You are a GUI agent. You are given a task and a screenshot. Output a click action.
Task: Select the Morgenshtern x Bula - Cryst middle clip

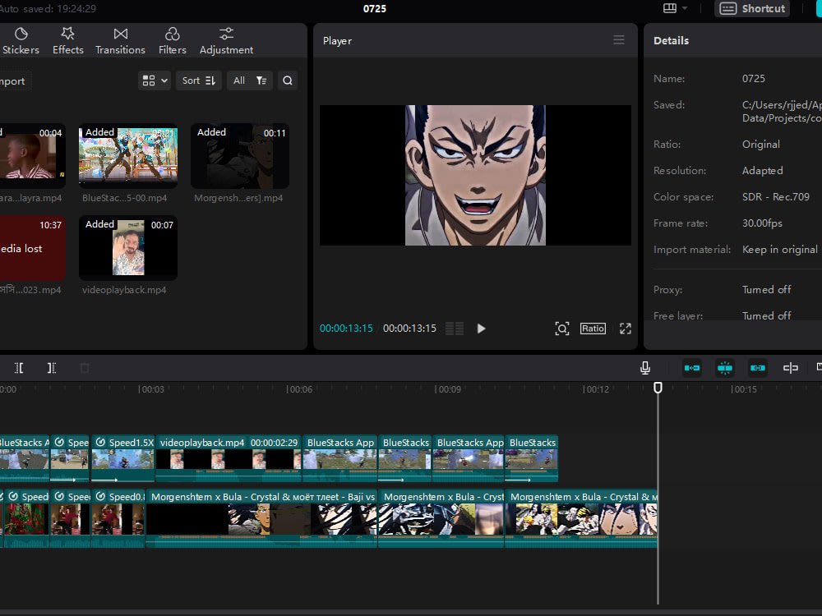[441, 518]
